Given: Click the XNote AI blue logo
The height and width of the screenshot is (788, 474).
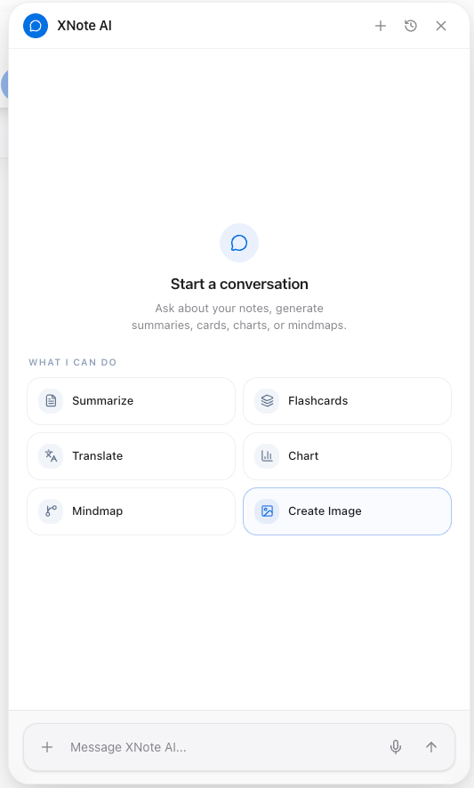Looking at the screenshot, I should click(x=36, y=26).
